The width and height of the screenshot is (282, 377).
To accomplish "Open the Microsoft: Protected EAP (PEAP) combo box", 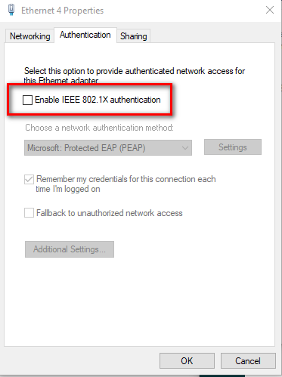I will point(108,148).
